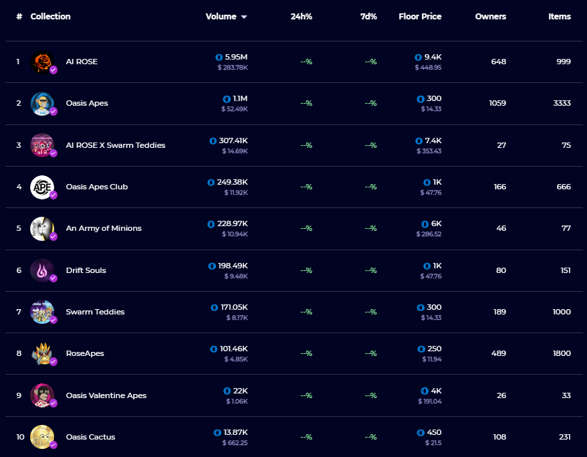Open the AI ROSE collection page
The width and height of the screenshot is (587, 457).
pos(80,61)
